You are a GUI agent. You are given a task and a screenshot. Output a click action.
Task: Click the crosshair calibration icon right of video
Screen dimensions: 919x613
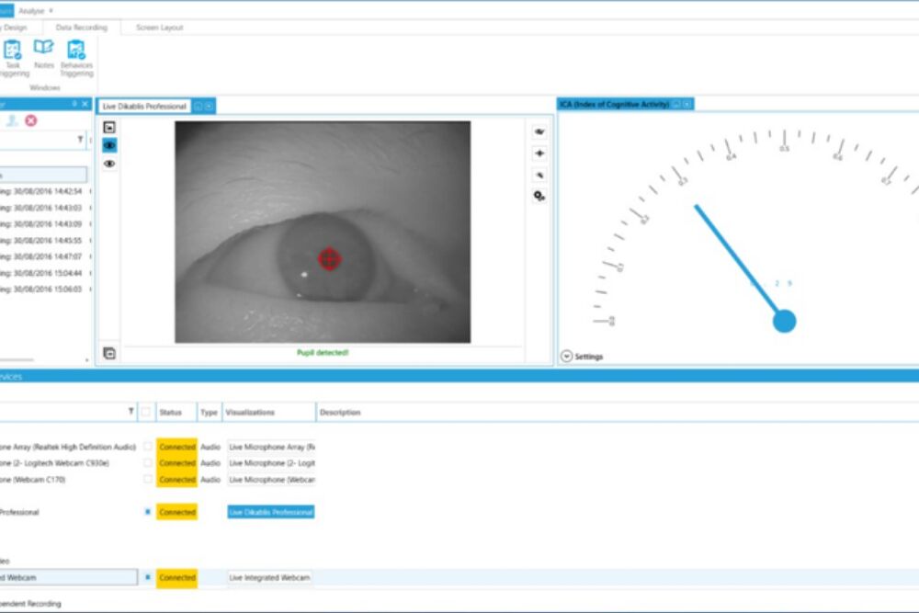pos(539,153)
